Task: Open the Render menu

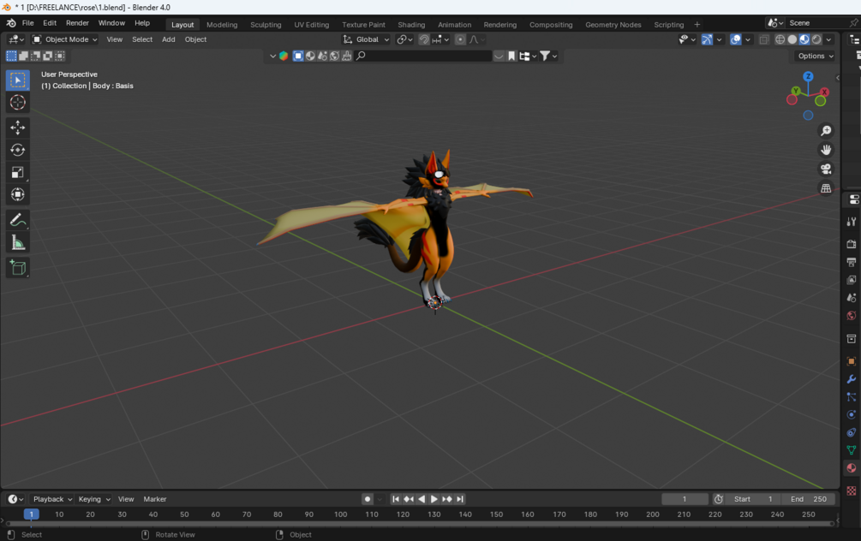Action: pyautogui.click(x=77, y=23)
